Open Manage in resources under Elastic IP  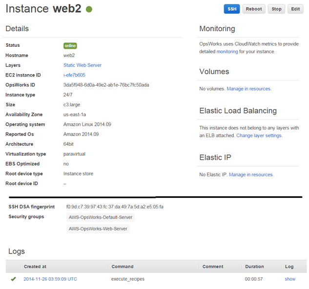(x=251, y=174)
